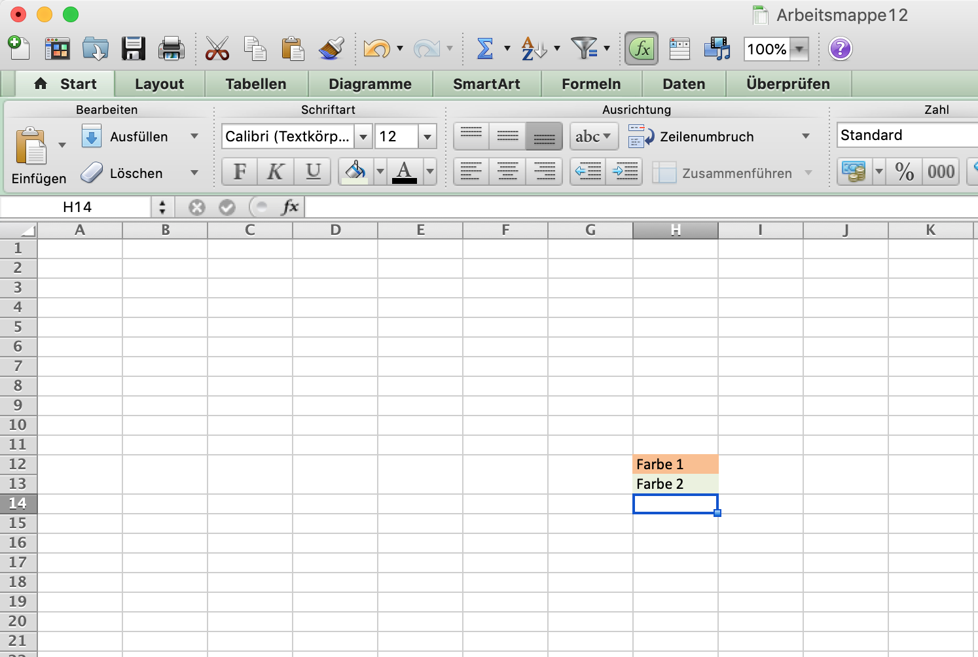Apply the percent number format
978x657 pixels.
click(905, 171)
